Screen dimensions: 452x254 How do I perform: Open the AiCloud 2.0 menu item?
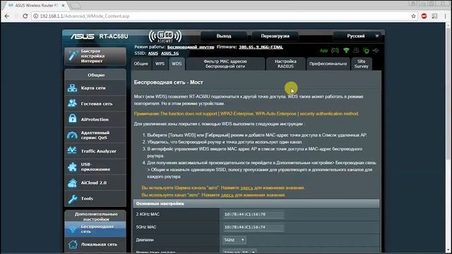tap(95, 183)
